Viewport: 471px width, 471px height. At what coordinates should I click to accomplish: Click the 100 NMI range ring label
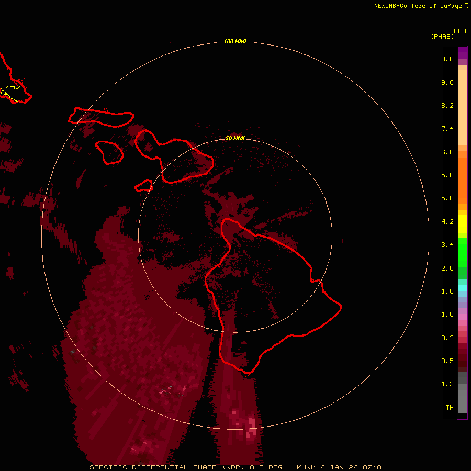click(235, 41)
